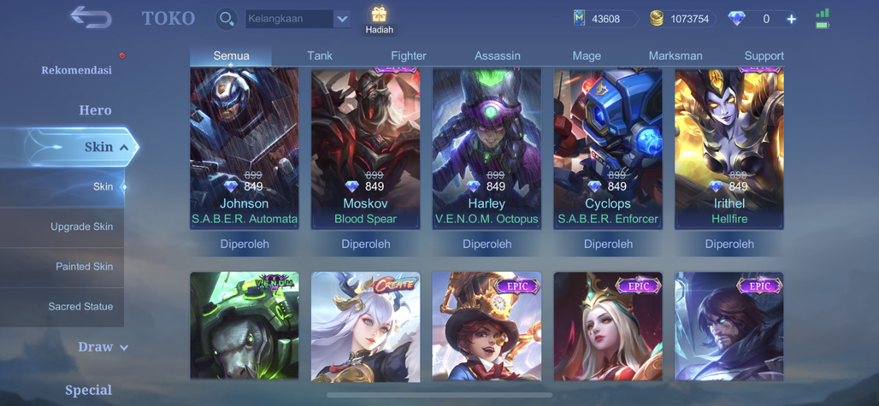Open the Harley V.E.N.O.M. Octopus skin card

tap(487, 149)
